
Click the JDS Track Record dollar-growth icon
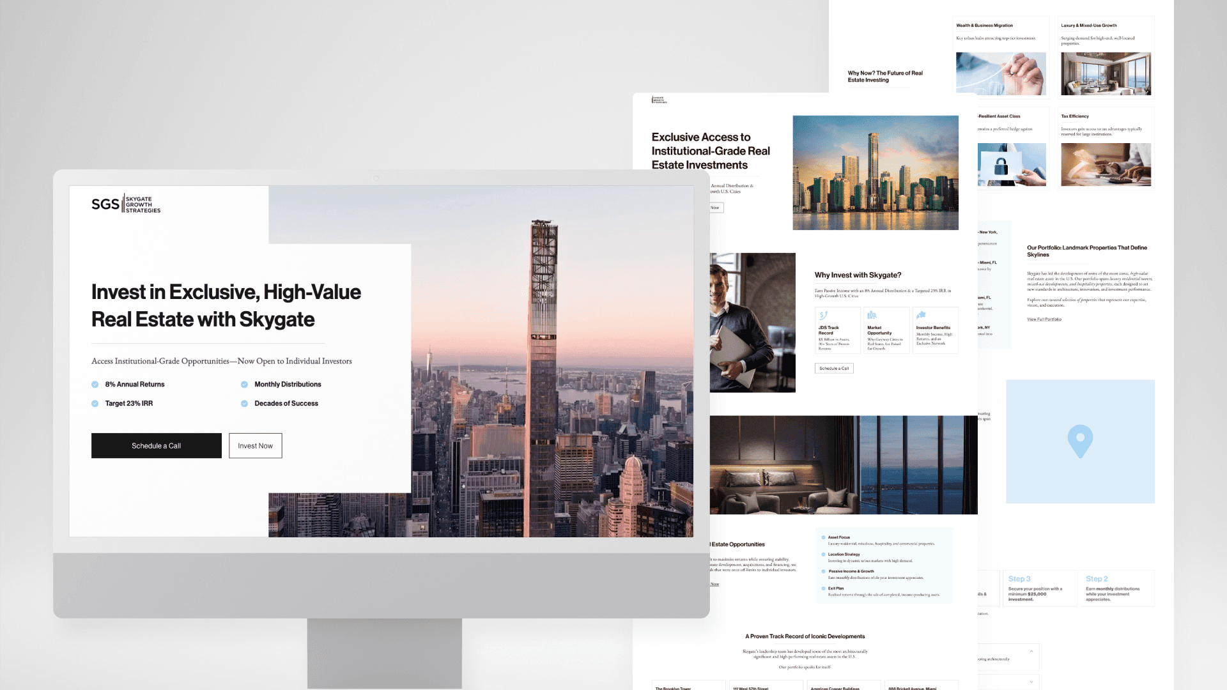(x=824, y=316)
